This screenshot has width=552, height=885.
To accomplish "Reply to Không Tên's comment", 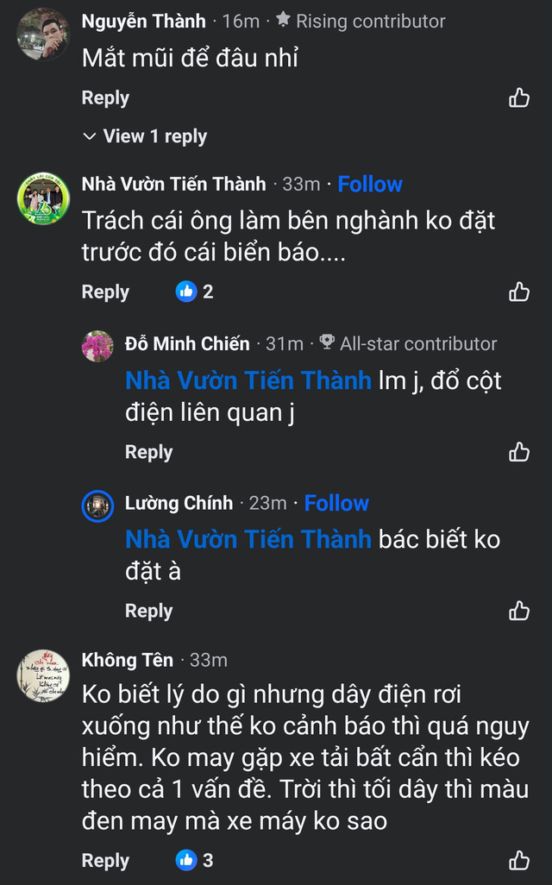I will [x=105, y=861].
